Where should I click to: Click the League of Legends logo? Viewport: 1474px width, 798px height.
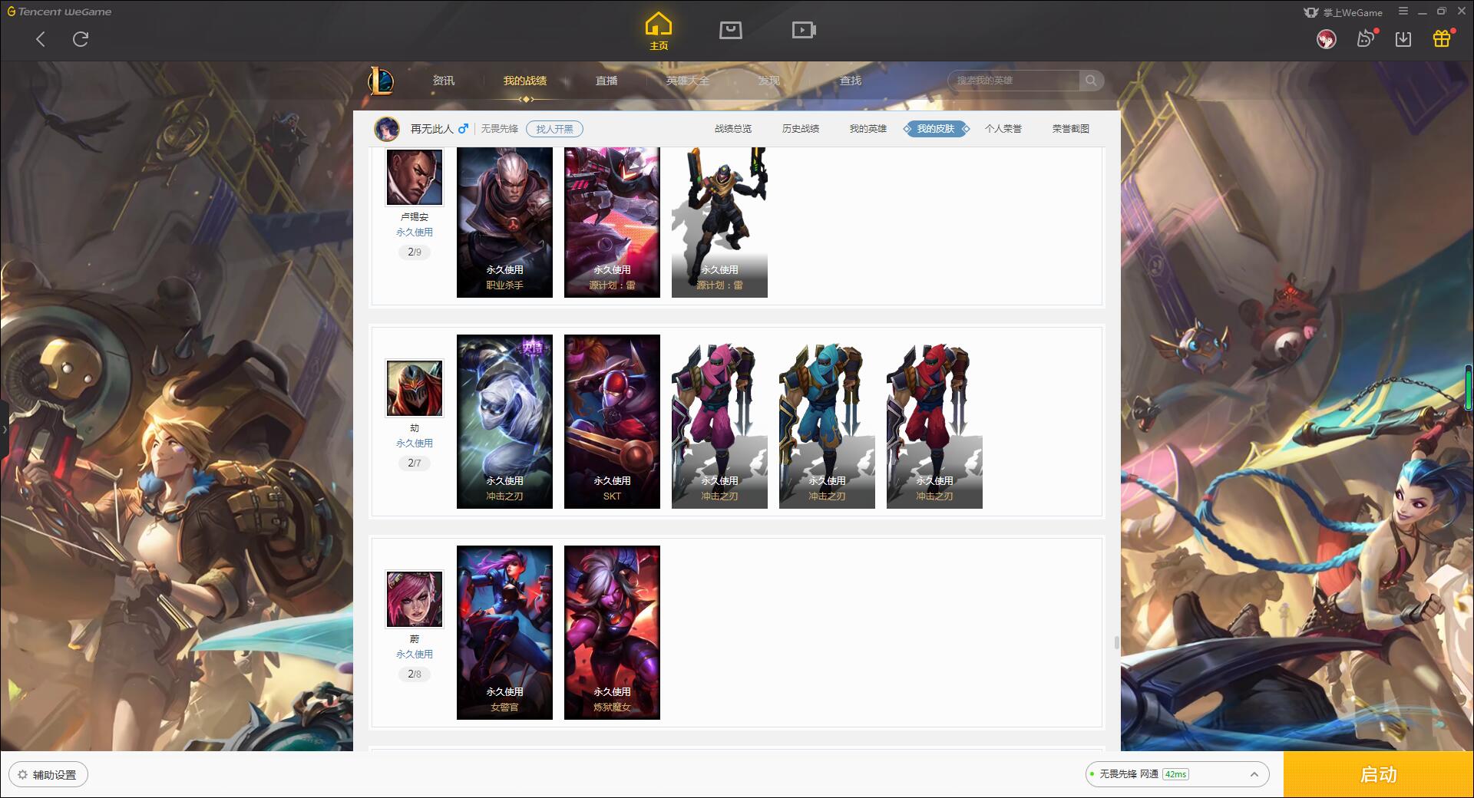[x=382, y=81]
